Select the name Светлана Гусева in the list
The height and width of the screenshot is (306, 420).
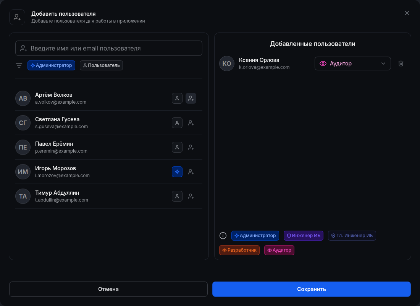point(57,119)
